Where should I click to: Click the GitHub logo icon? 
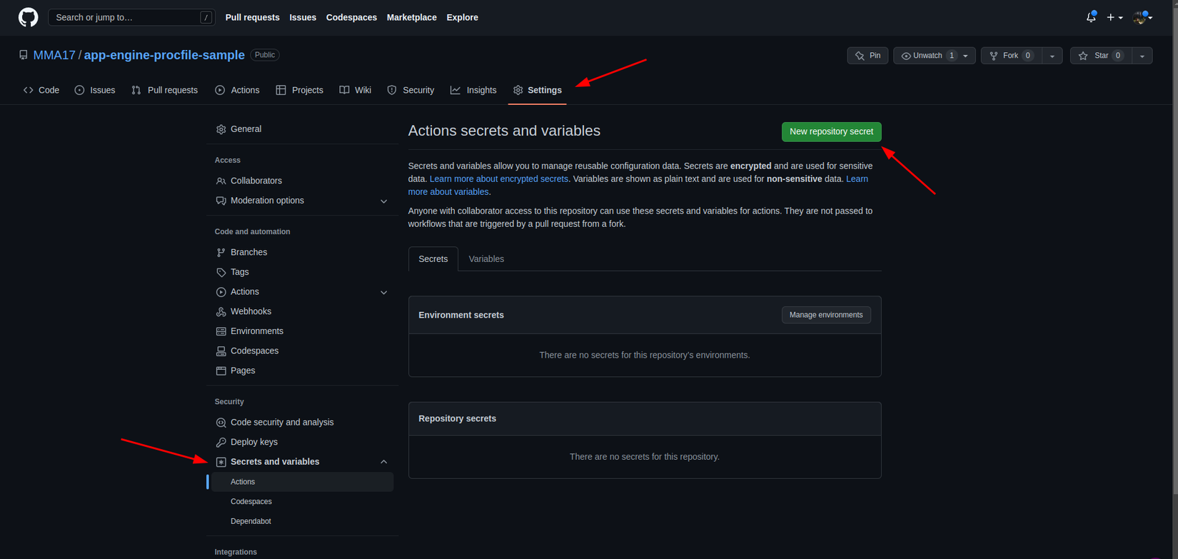pyautogui.click(x=28, y=17)
